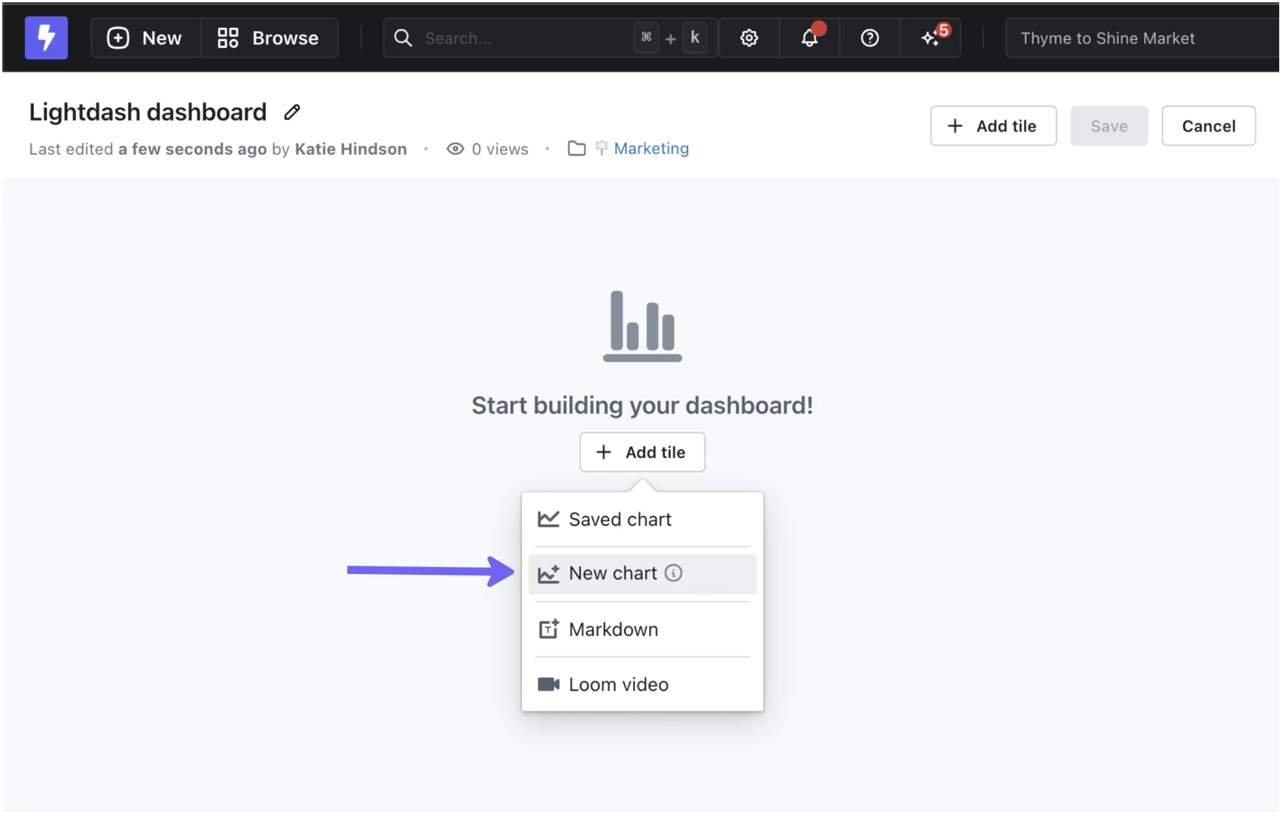
Task: Select Saved chart from the tile menu
Action: pos(620,519)
